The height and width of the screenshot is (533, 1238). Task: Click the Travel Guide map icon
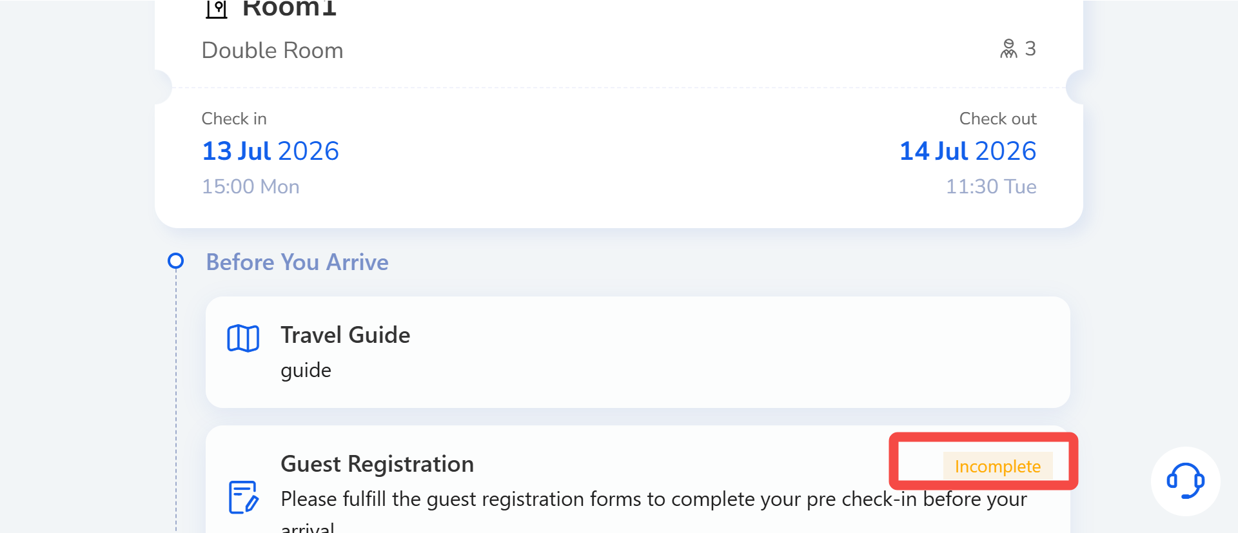243,338
